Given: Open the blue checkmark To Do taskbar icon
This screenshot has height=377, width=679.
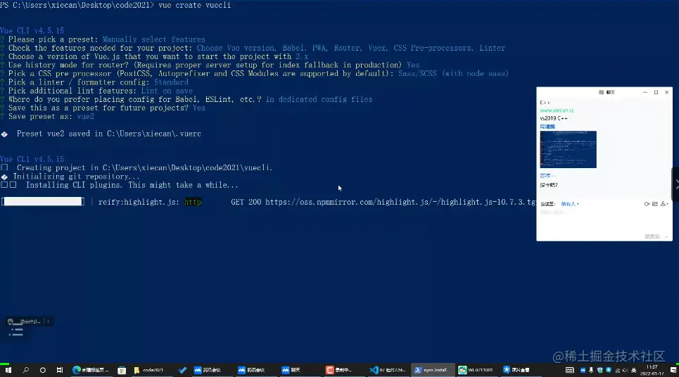Looking at the screenshot, I should click(182, 370).
